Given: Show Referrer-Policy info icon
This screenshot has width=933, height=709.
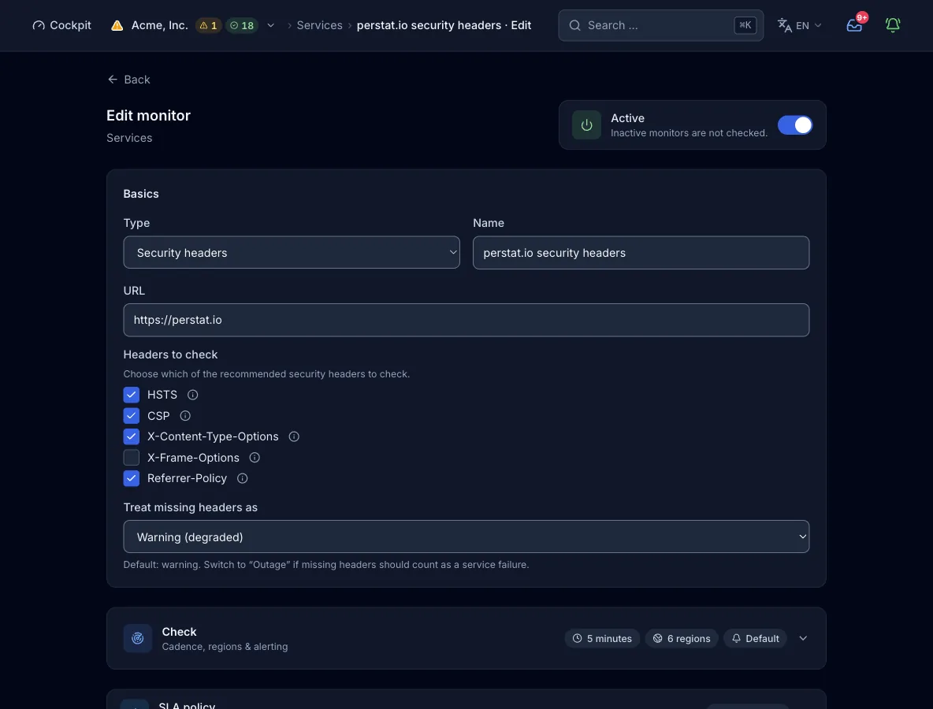Looking at the screenshot, I should pyautogui.click(x=242, y=478).
